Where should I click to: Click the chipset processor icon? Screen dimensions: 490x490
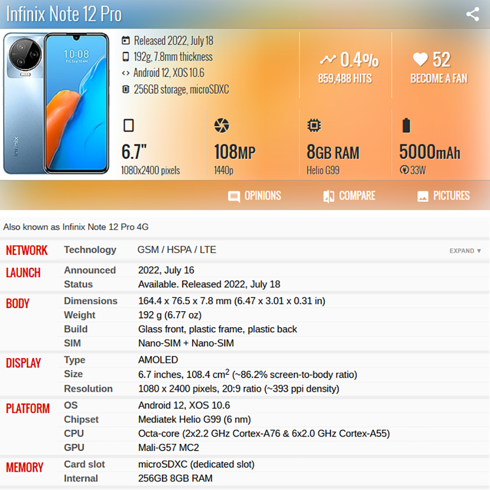[x=314, y=125]
